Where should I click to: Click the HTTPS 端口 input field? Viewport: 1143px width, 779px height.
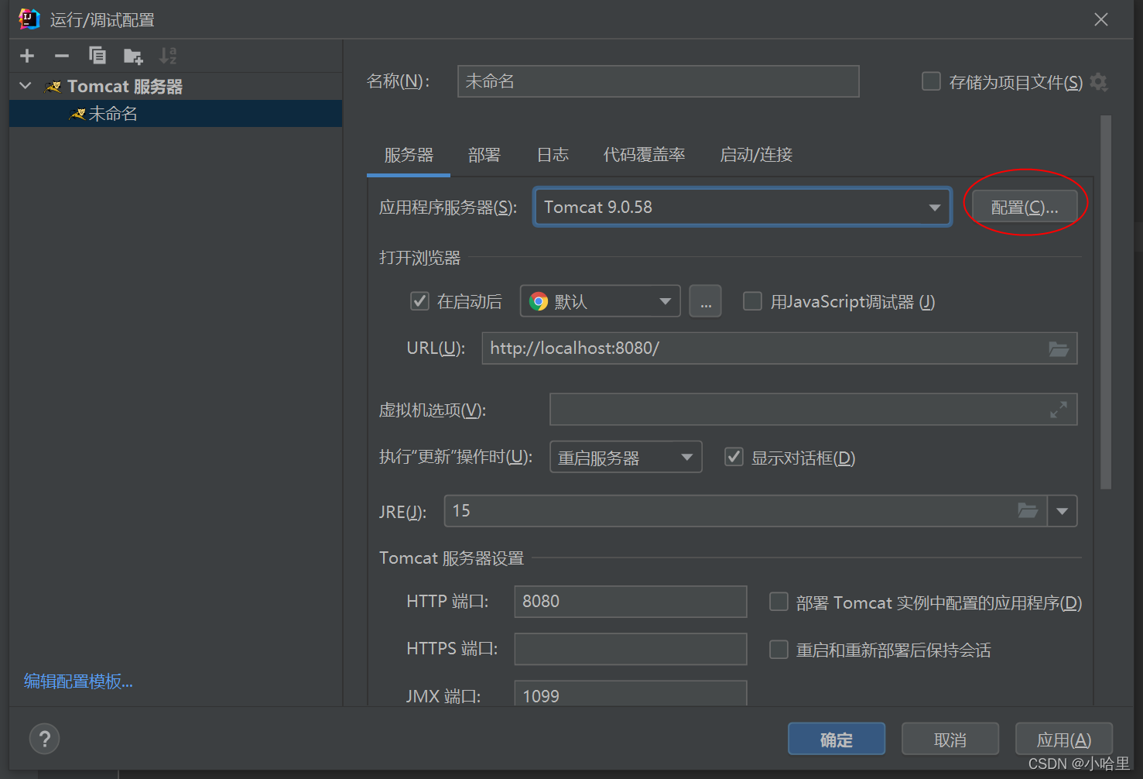coord(631,649)
